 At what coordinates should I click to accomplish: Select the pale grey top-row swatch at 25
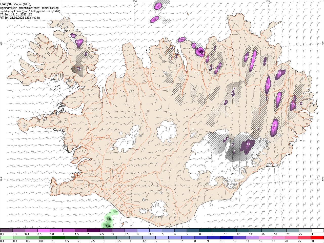(x=305, y=230)
